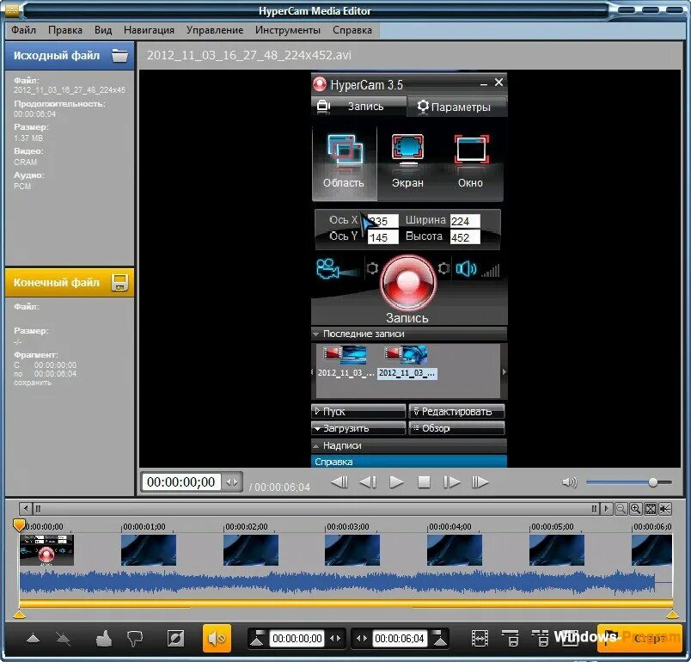Image resolution: width=691 pixels, height=662 pixels.
Task: Click the speaker icon beside the volume slider
Action: [569, 482]
